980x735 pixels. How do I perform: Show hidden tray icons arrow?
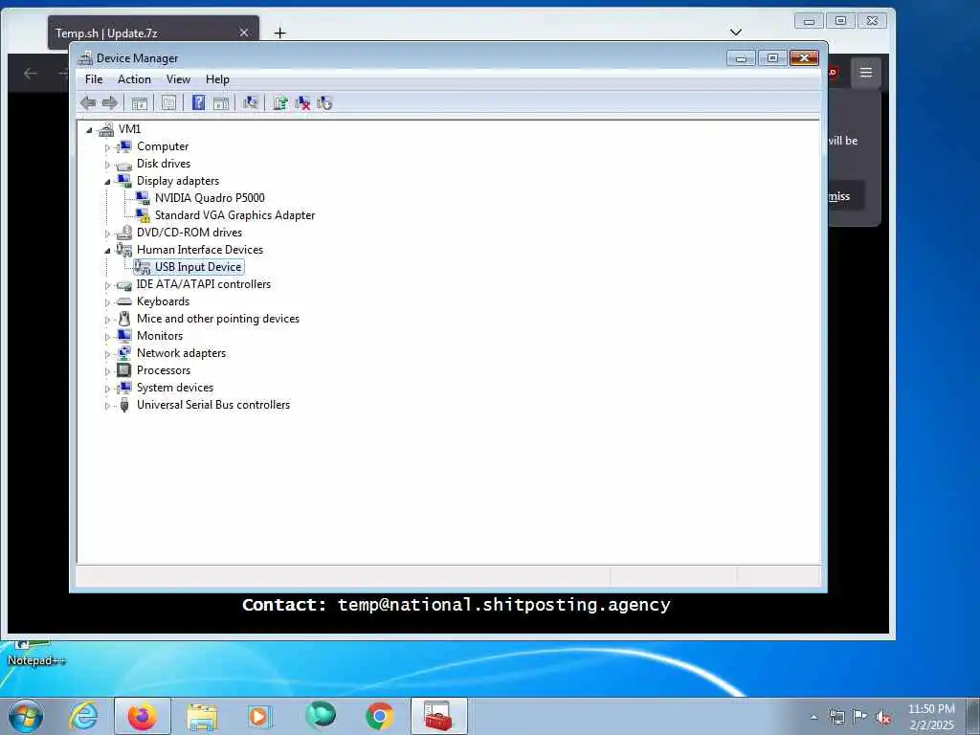pos(813,718)
